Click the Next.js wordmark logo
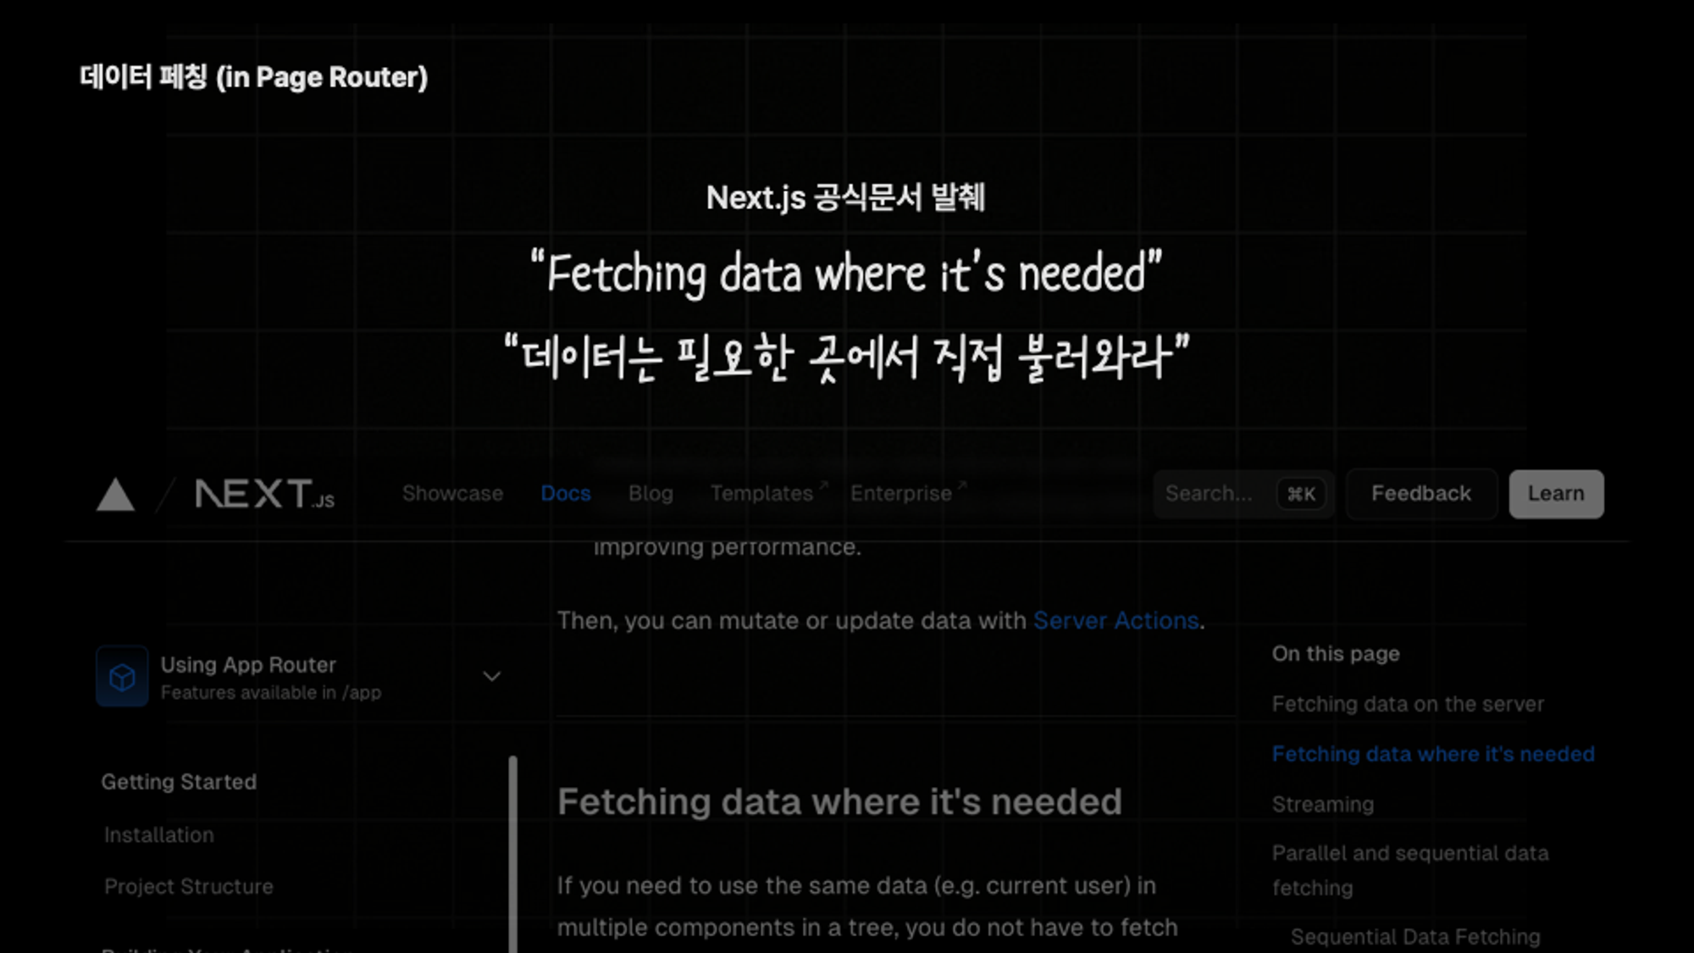Viewport: 1694px width, 953px height. [x=264, y=494]
